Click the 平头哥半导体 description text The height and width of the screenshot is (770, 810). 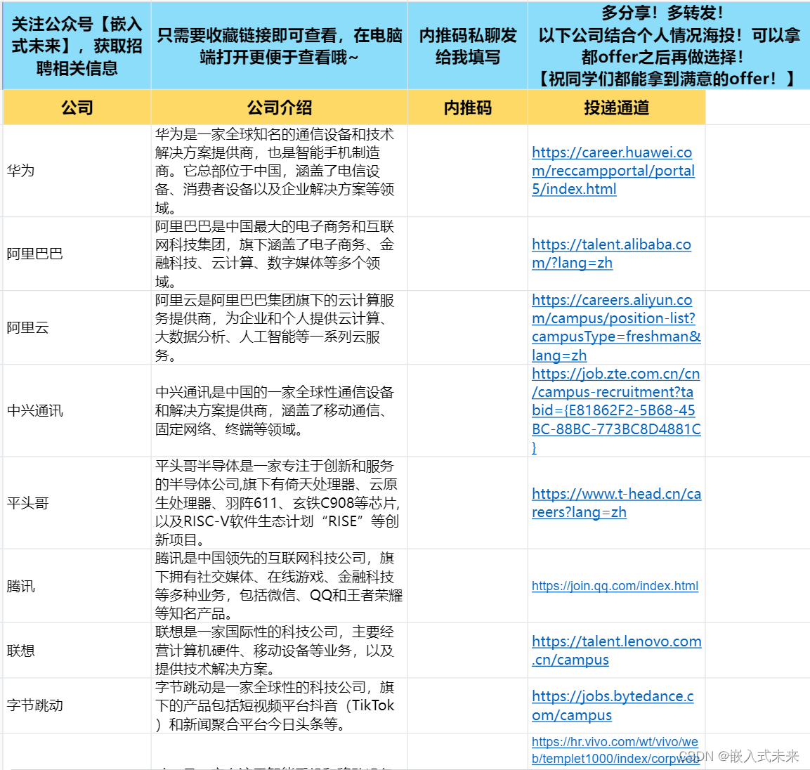click(x=277, y=503)
